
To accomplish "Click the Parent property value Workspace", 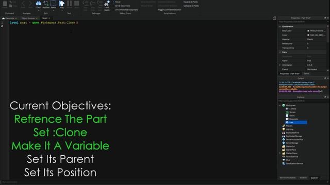I will pyautogui.click(x=312, y=69).
